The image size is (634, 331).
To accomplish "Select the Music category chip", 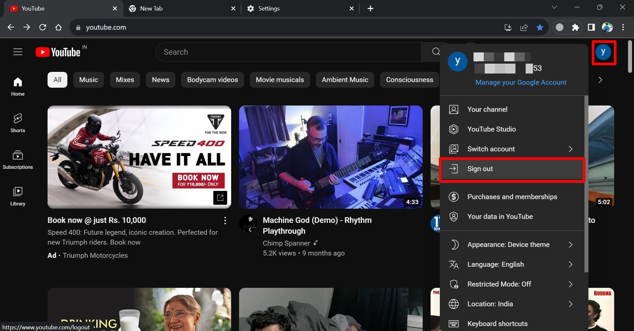I will point(88,79).
